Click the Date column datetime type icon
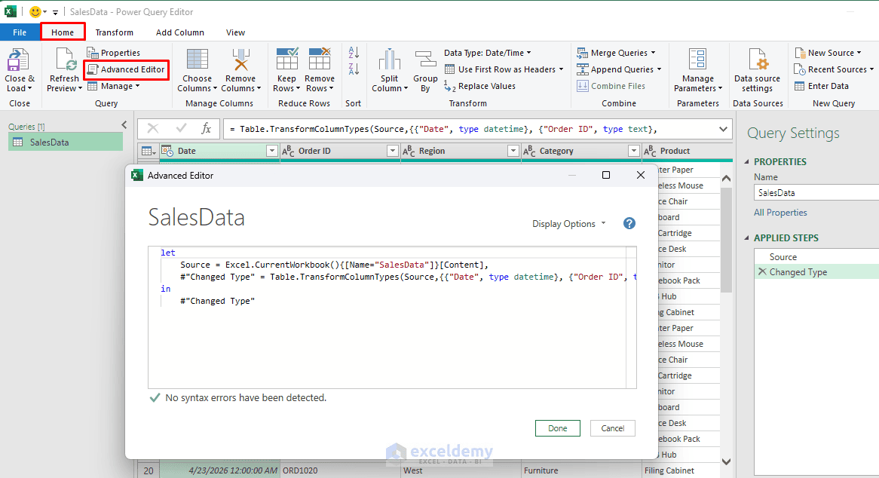Viewport: 879px width, 478px height. (167, 151)
